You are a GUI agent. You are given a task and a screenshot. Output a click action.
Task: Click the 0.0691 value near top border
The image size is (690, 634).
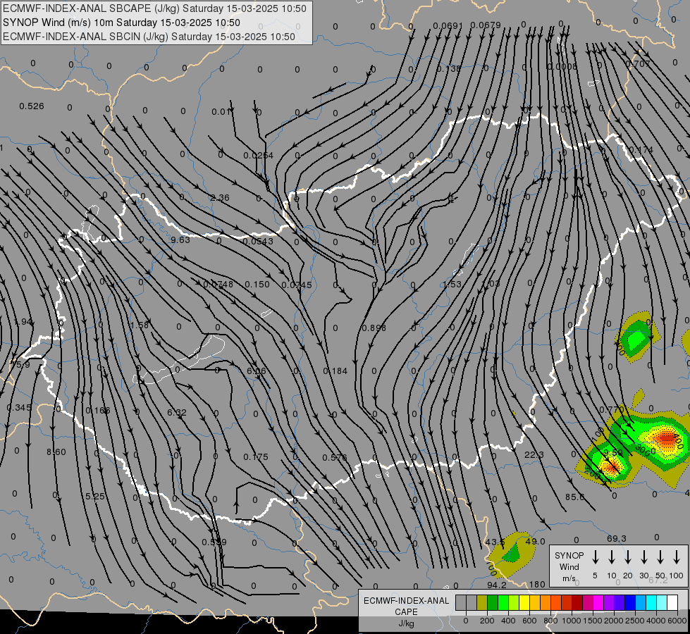448,25
